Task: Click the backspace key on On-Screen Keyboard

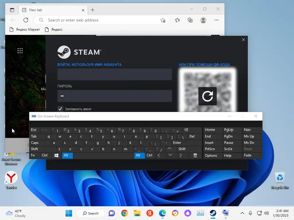Action: pyautogui.click(x=192, y=130)
